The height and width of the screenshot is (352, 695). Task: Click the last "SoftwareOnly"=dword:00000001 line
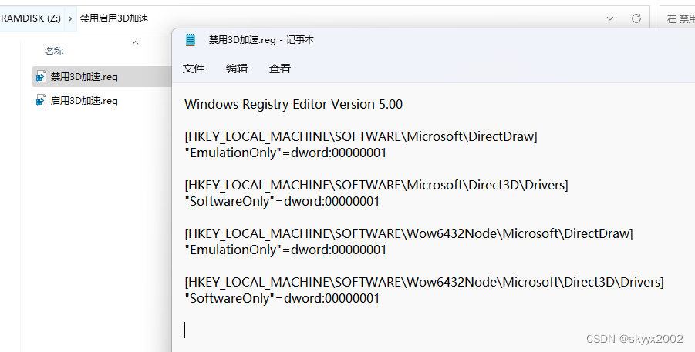[282, 298]
